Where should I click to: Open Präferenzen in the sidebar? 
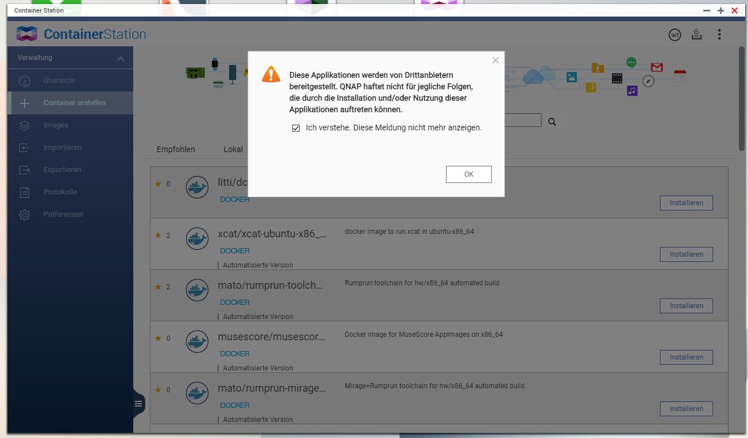[x=70, y=214]
